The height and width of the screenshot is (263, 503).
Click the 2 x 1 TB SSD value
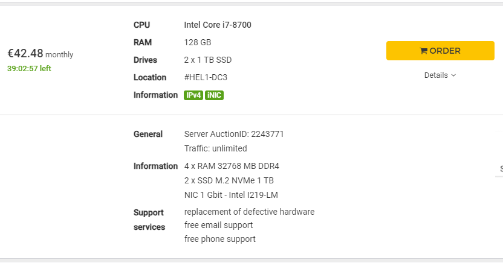pos(208,60)
